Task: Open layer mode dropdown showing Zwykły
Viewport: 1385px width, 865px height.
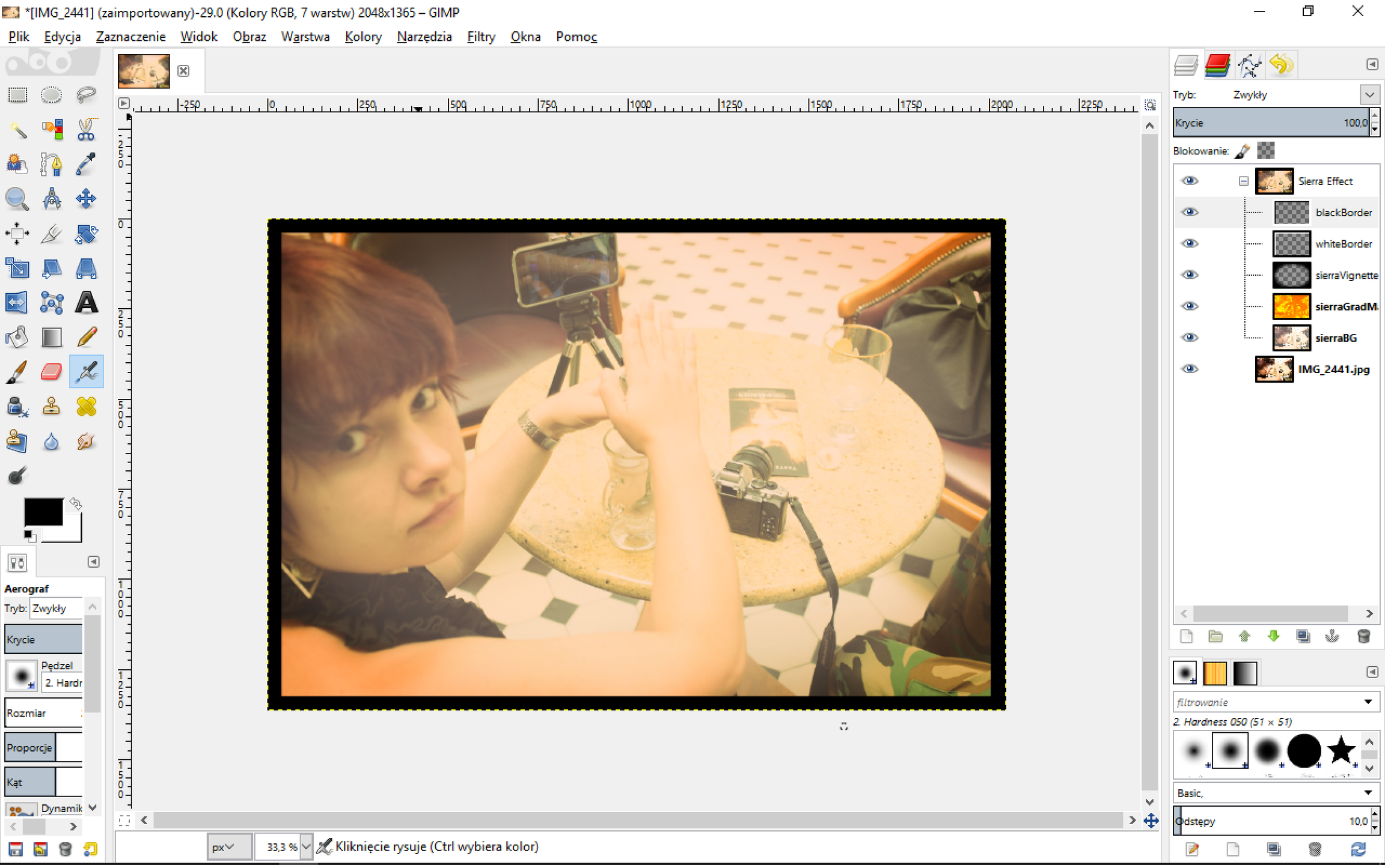Action: 1369,95
